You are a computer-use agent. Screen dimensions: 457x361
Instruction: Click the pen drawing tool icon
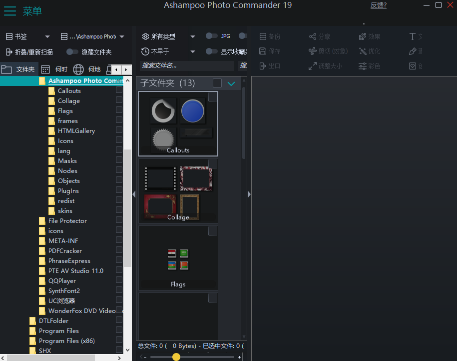pos(413,51)
